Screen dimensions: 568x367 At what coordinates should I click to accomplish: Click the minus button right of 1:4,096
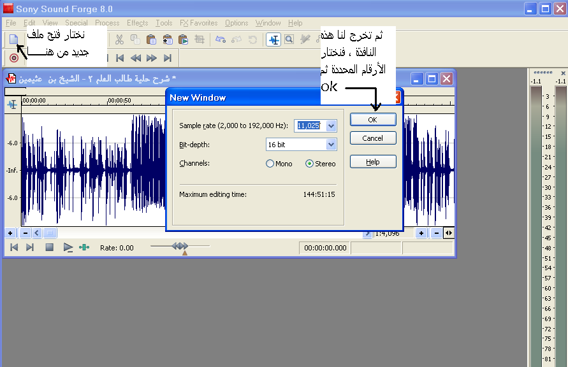pos(437,233)
